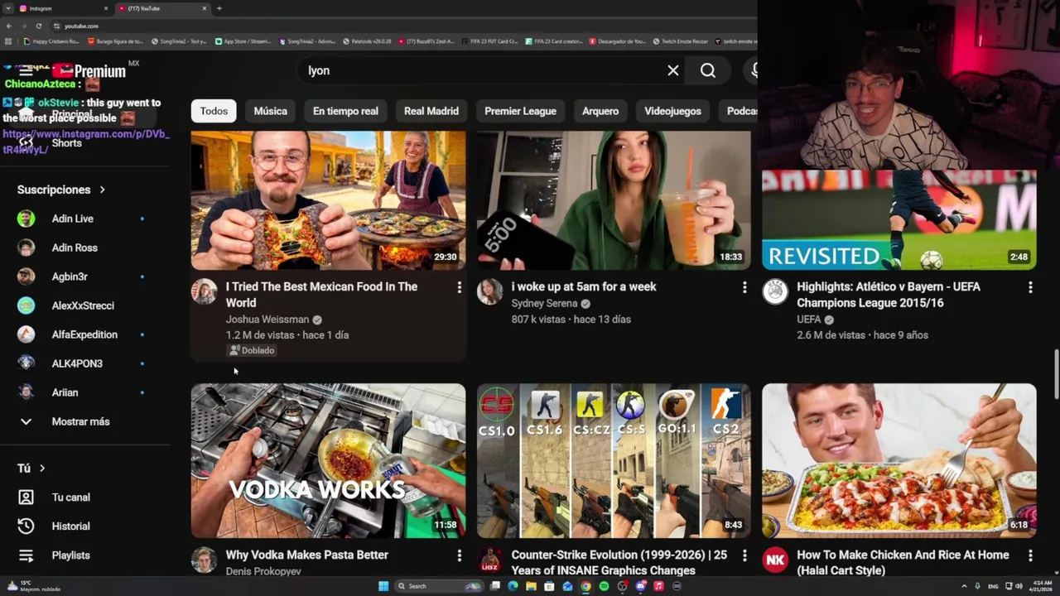This screenshot has width=1060, height=596.
Task: Open Microsoft Edge from taskbar
Action: pyautogui.click(x=513, y=586)
